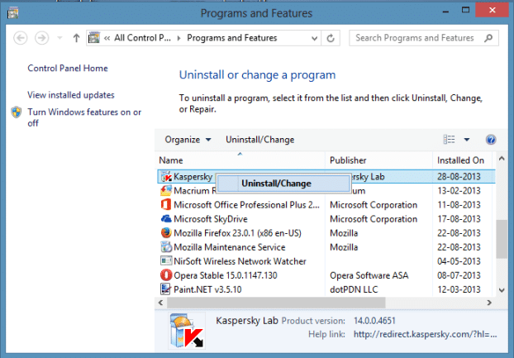Click the Forward navigation arrow
The image size is (514, 358).
tap(41, 38)
